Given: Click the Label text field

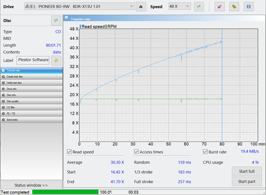Looking at the screenshot, I should pyautogui.click(x=33, y=60).
